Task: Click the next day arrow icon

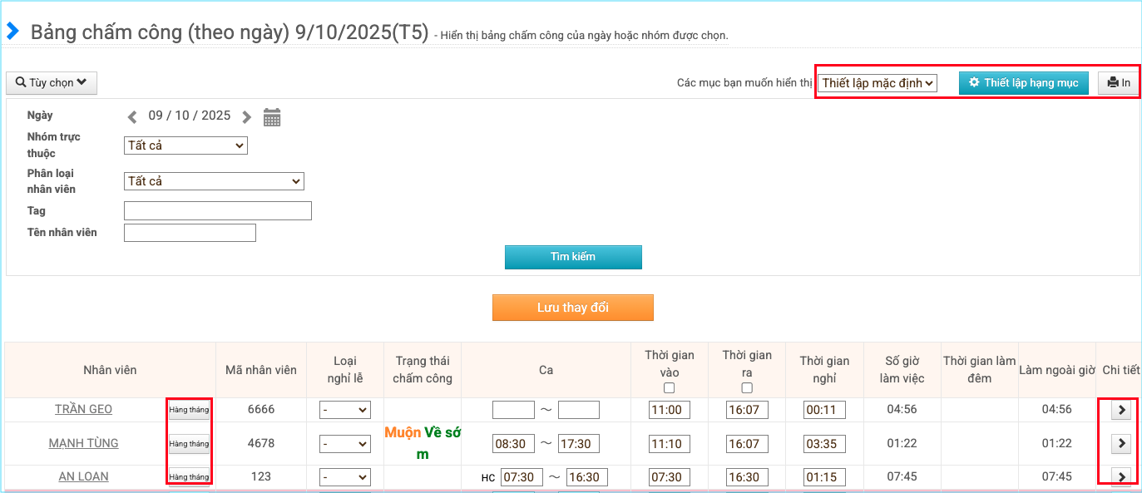Action: [246, 117]
